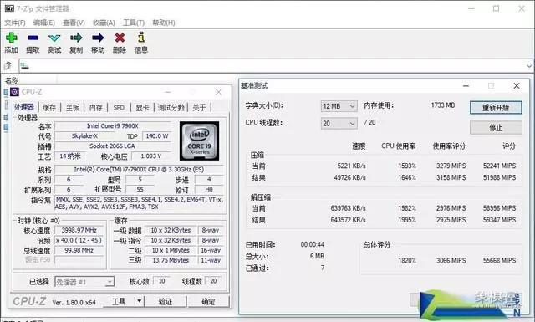Click the total rating 55668 MIPS value
This screenshot has width=535, height=322.
[500, 260]
